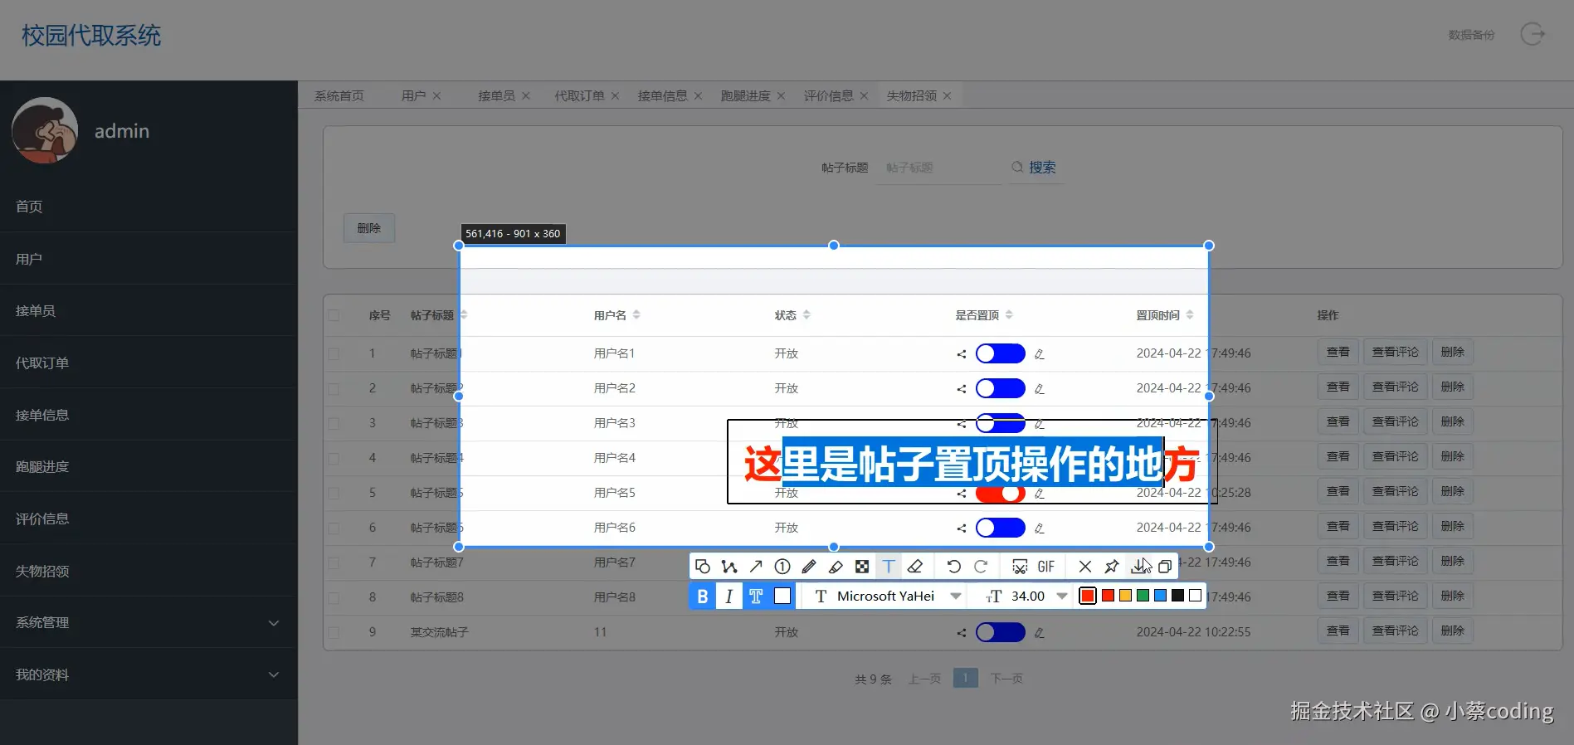1574x745 pixels.
Task: Open 跑腿进度 in the sidebar
Action: click(149, 466)
